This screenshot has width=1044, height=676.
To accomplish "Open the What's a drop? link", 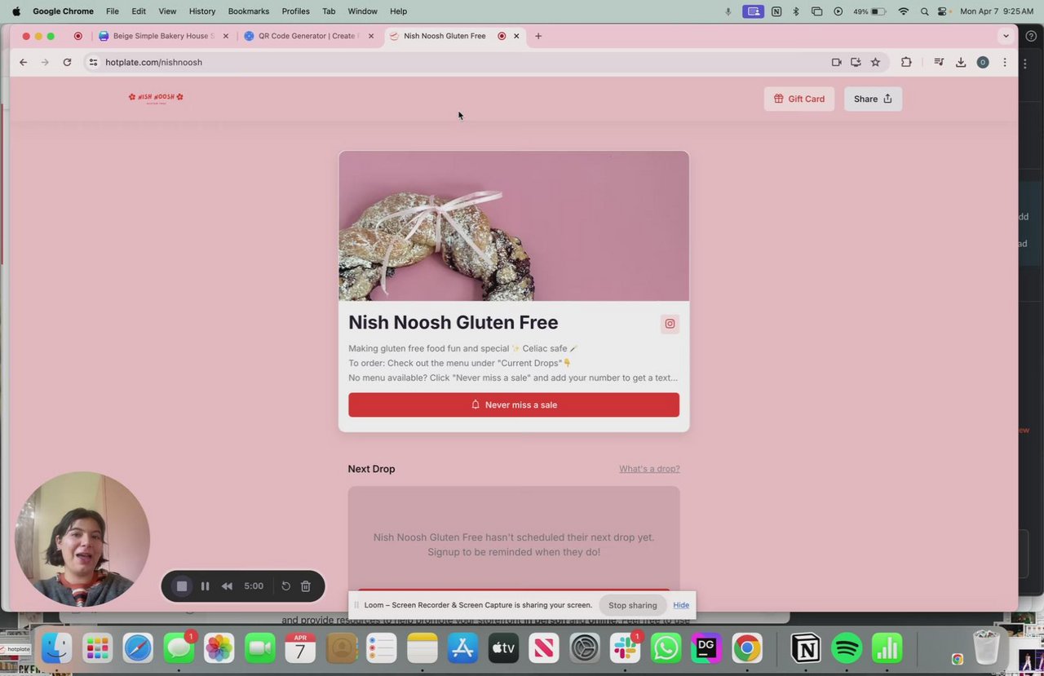I will [x=649, y=469].
